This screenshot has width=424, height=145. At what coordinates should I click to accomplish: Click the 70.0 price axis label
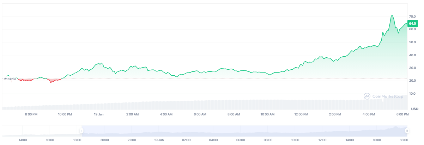[412, 17]
